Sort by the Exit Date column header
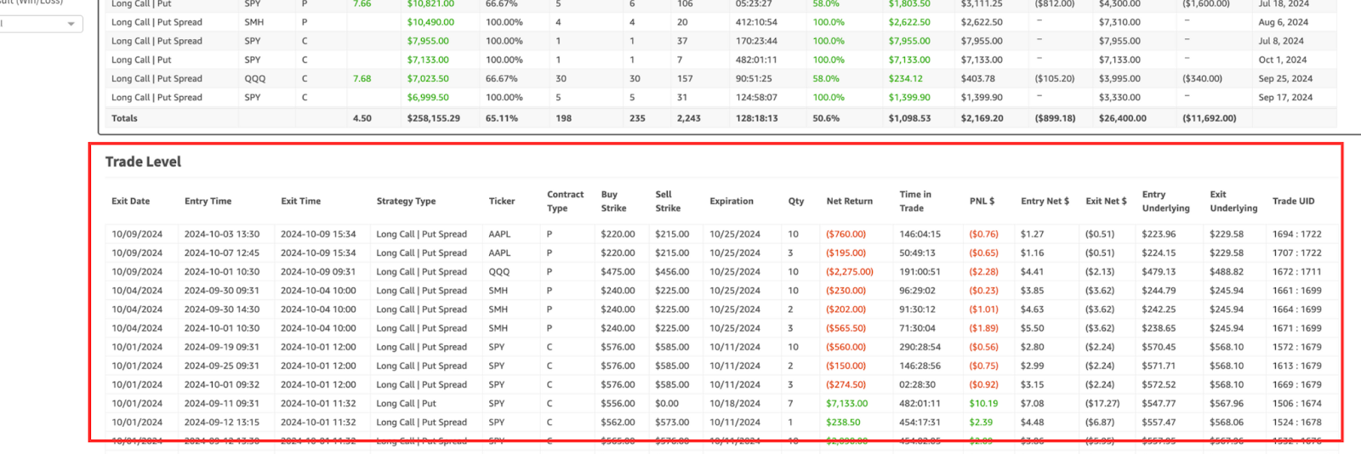 point(130,201)
